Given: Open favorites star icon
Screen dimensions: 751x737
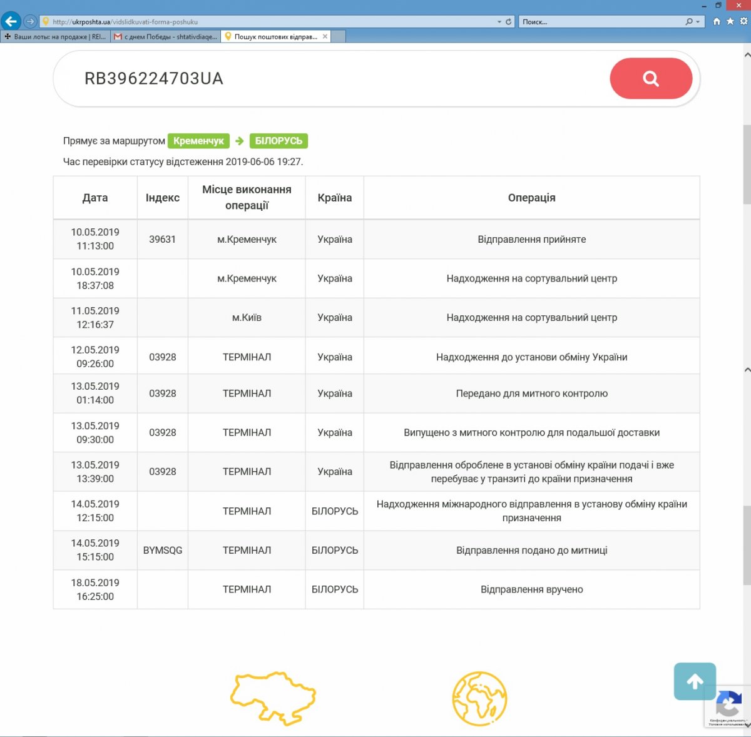Looking at the screenshot, I should click(x=730, y=21).
